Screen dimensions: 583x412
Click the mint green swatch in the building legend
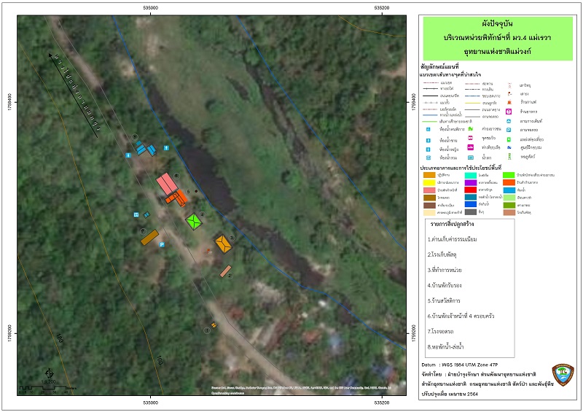point(471,175)
